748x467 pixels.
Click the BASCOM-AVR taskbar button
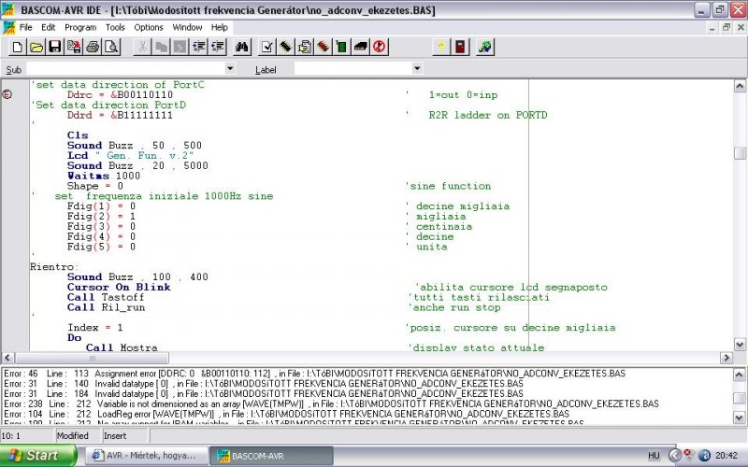point(272,456)
